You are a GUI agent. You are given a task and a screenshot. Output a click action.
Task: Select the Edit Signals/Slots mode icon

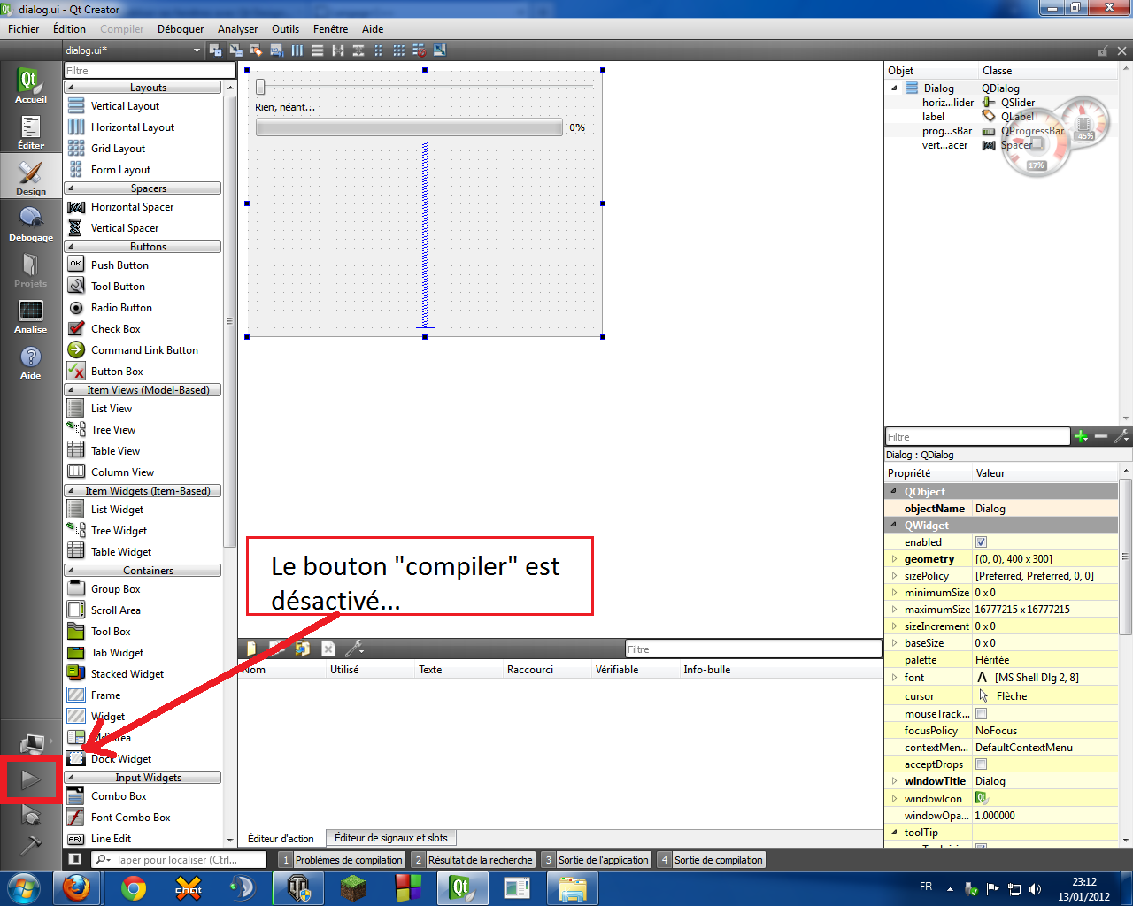click(x=235, y=50)
